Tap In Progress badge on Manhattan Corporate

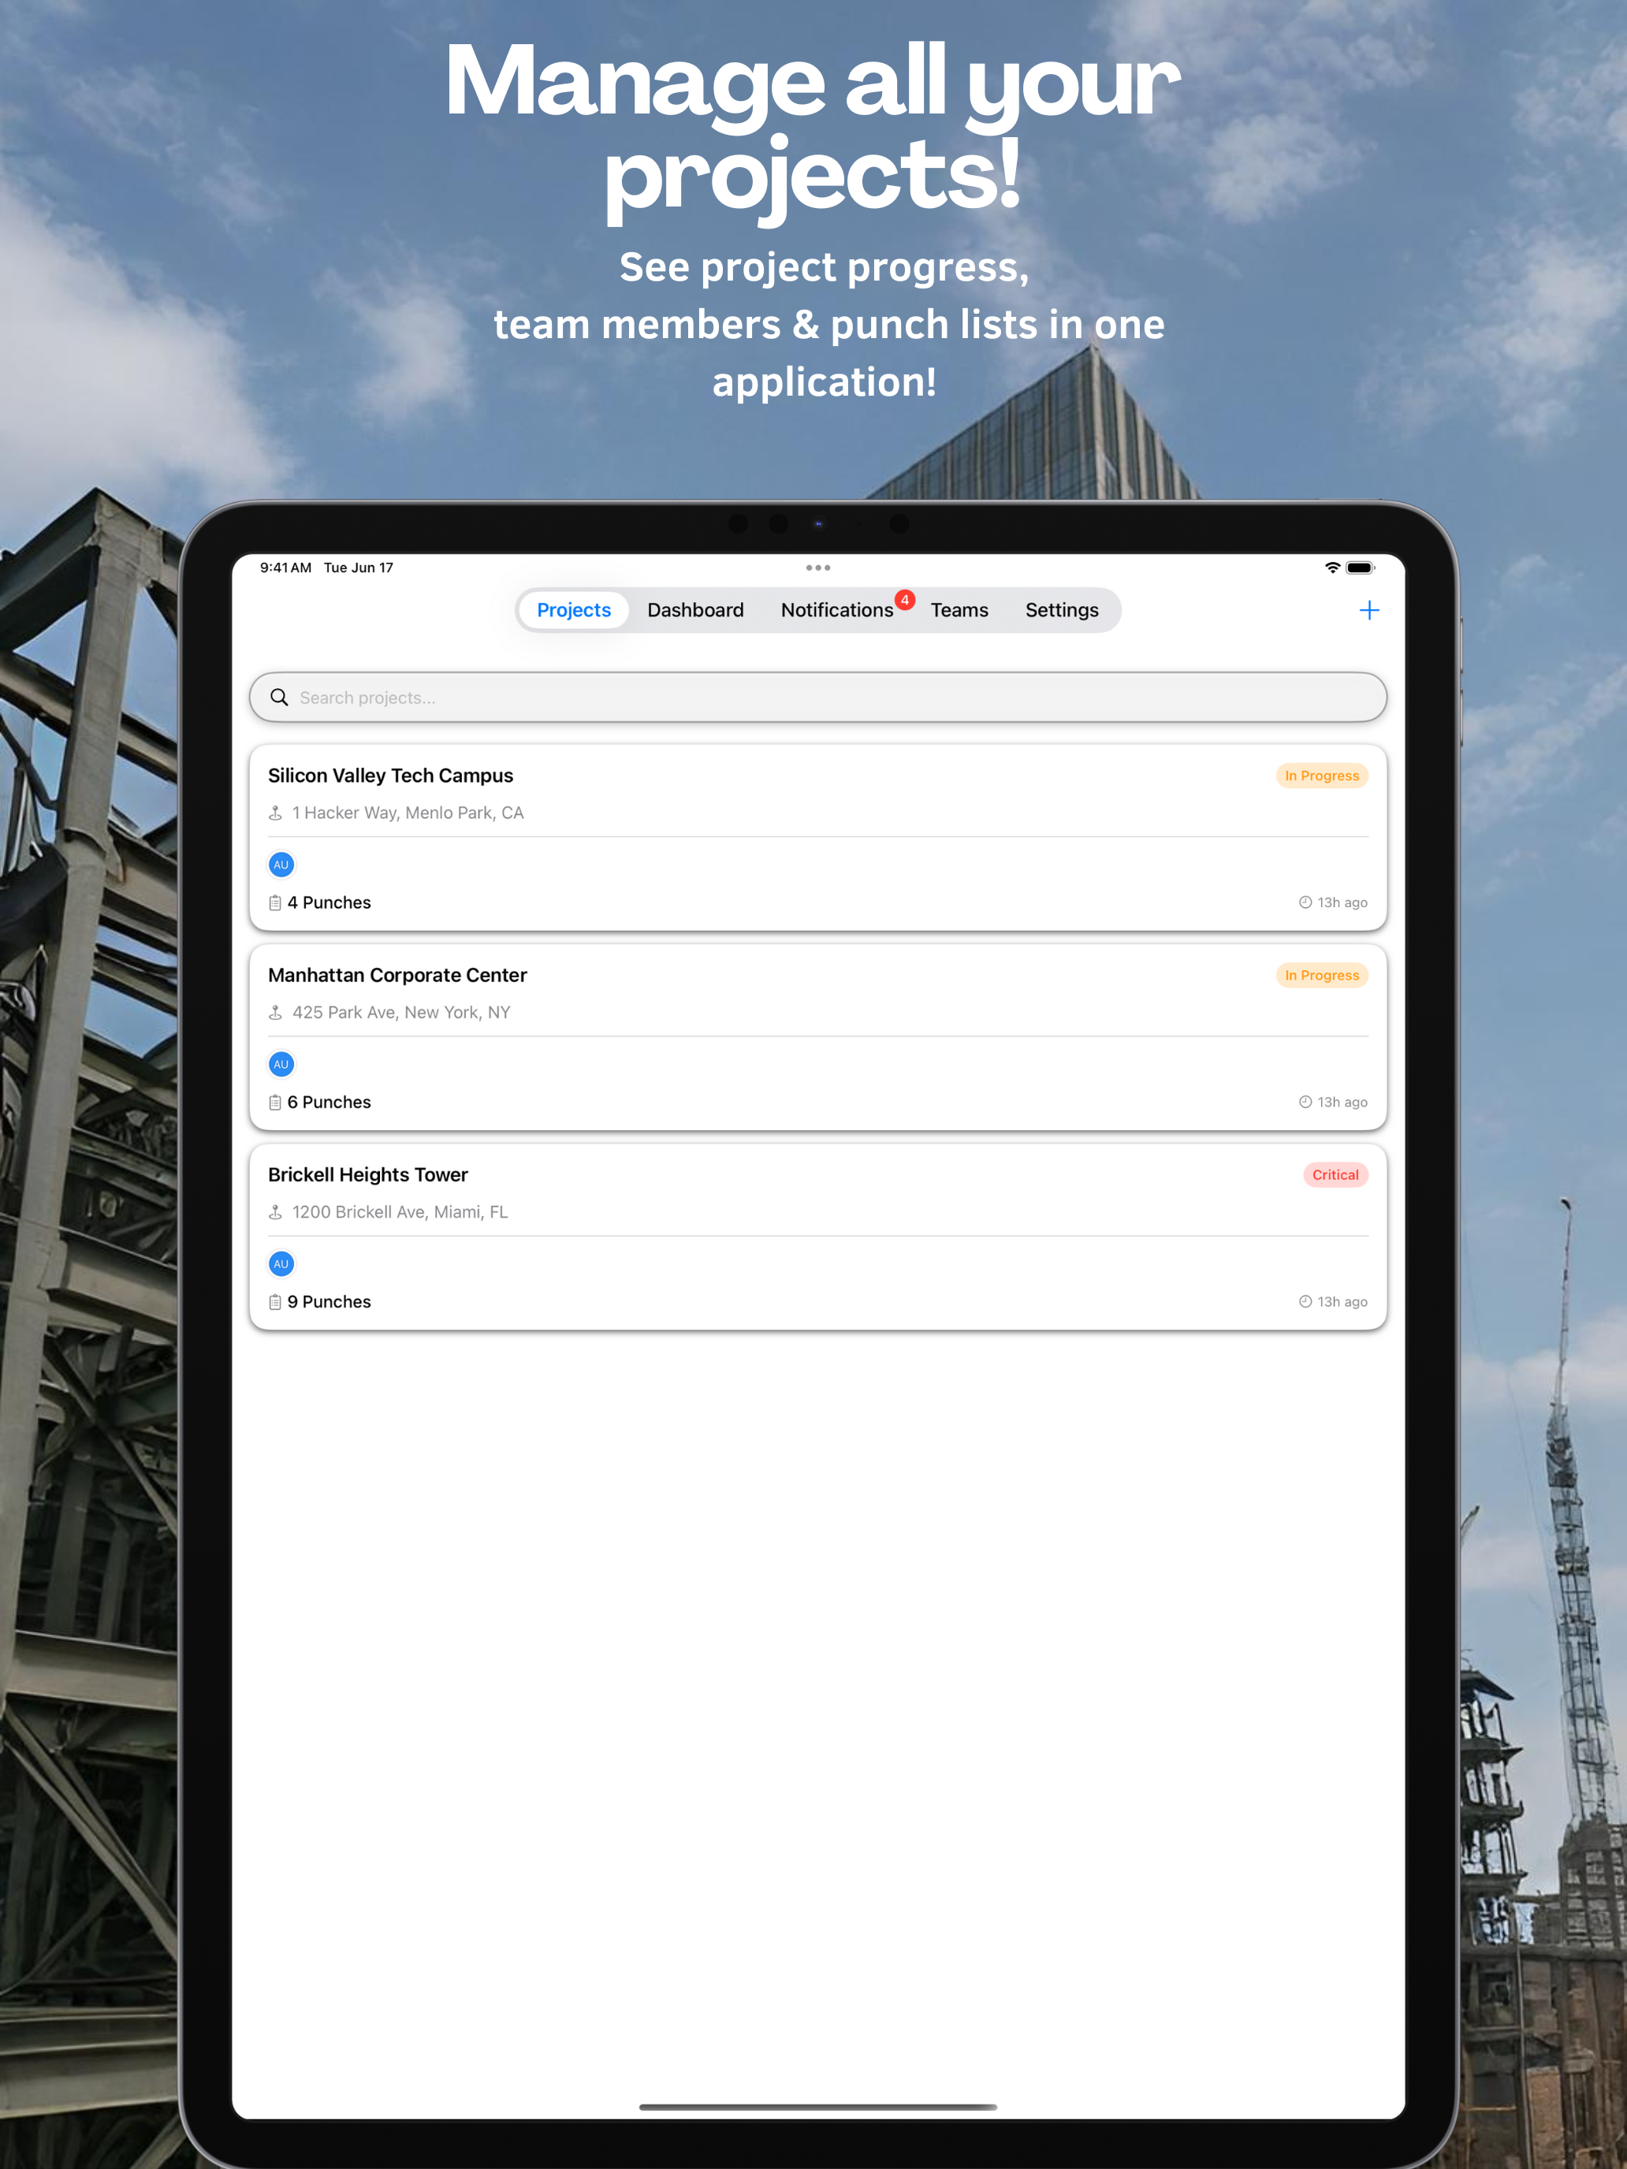tap(1322, 975)
